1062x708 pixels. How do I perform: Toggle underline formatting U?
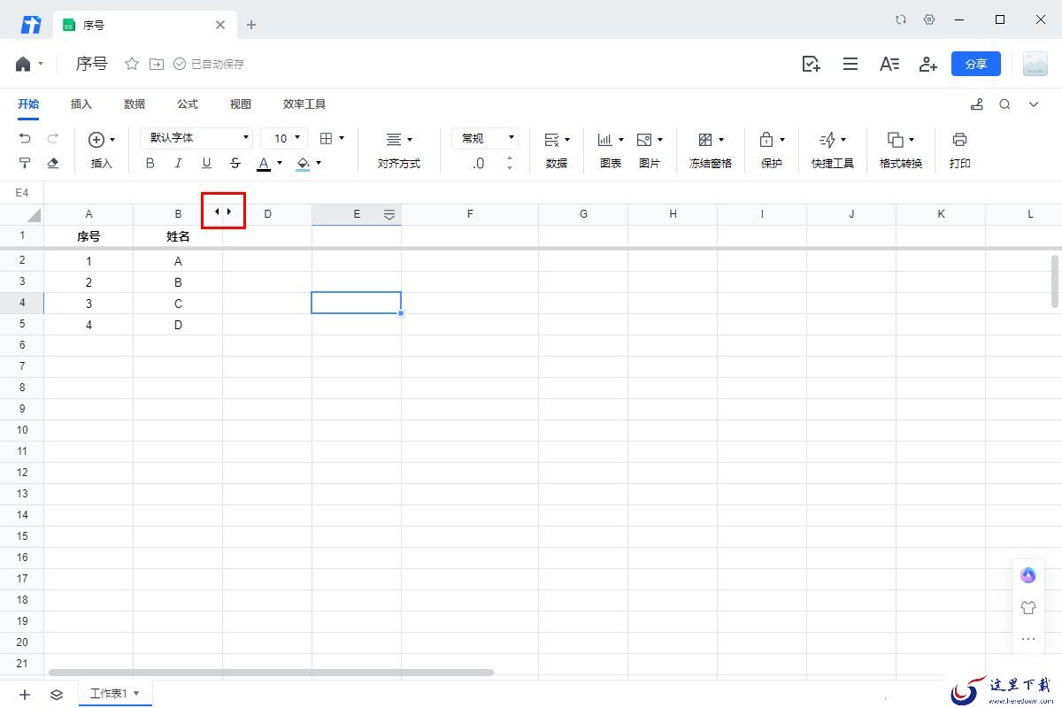point(206,163)
